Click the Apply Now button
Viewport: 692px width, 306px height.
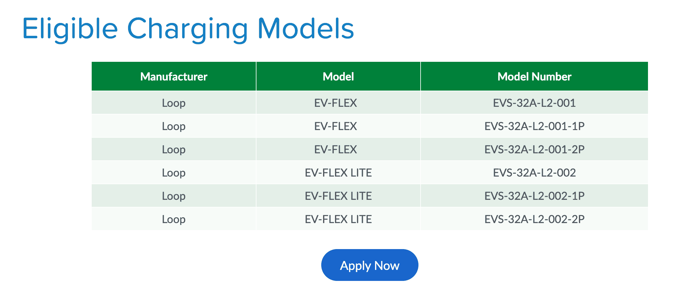point(370,265)
